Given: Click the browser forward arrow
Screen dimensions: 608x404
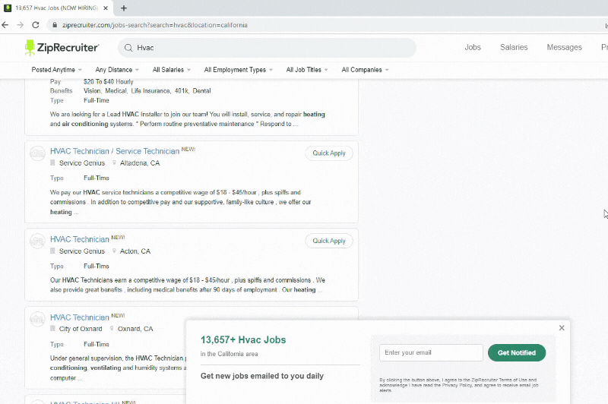Looking at the screenshot, I should pos(21,25).
